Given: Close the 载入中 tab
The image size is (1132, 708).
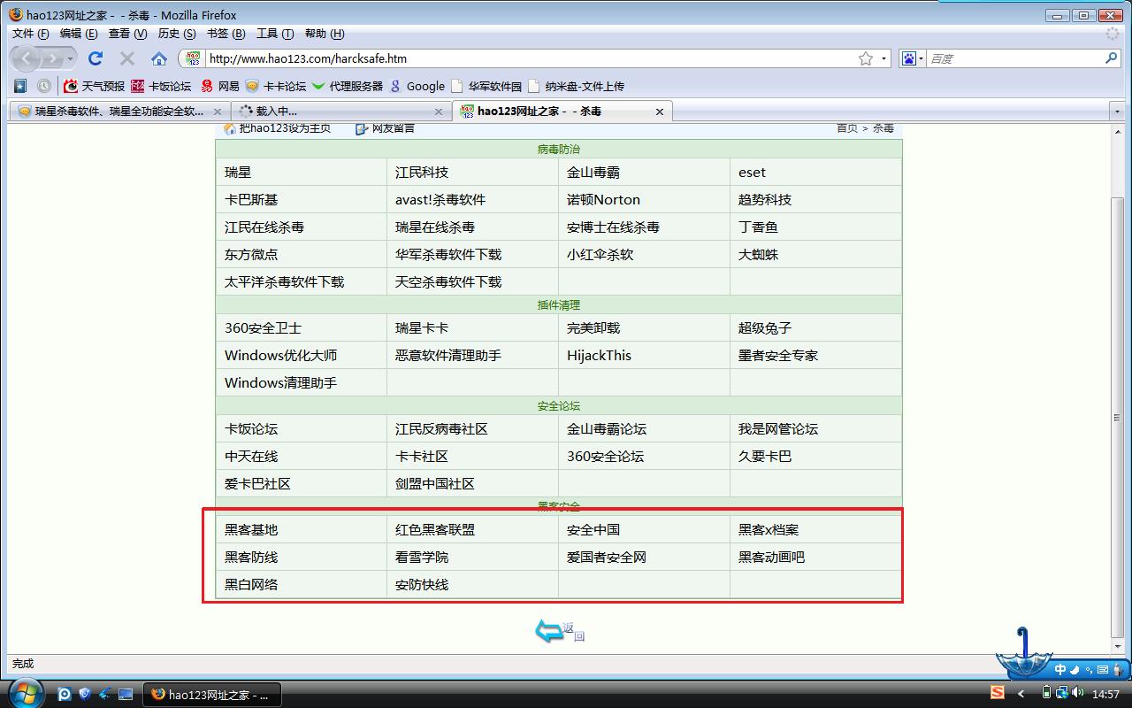Looking at the screenshot, I should 439,112.
